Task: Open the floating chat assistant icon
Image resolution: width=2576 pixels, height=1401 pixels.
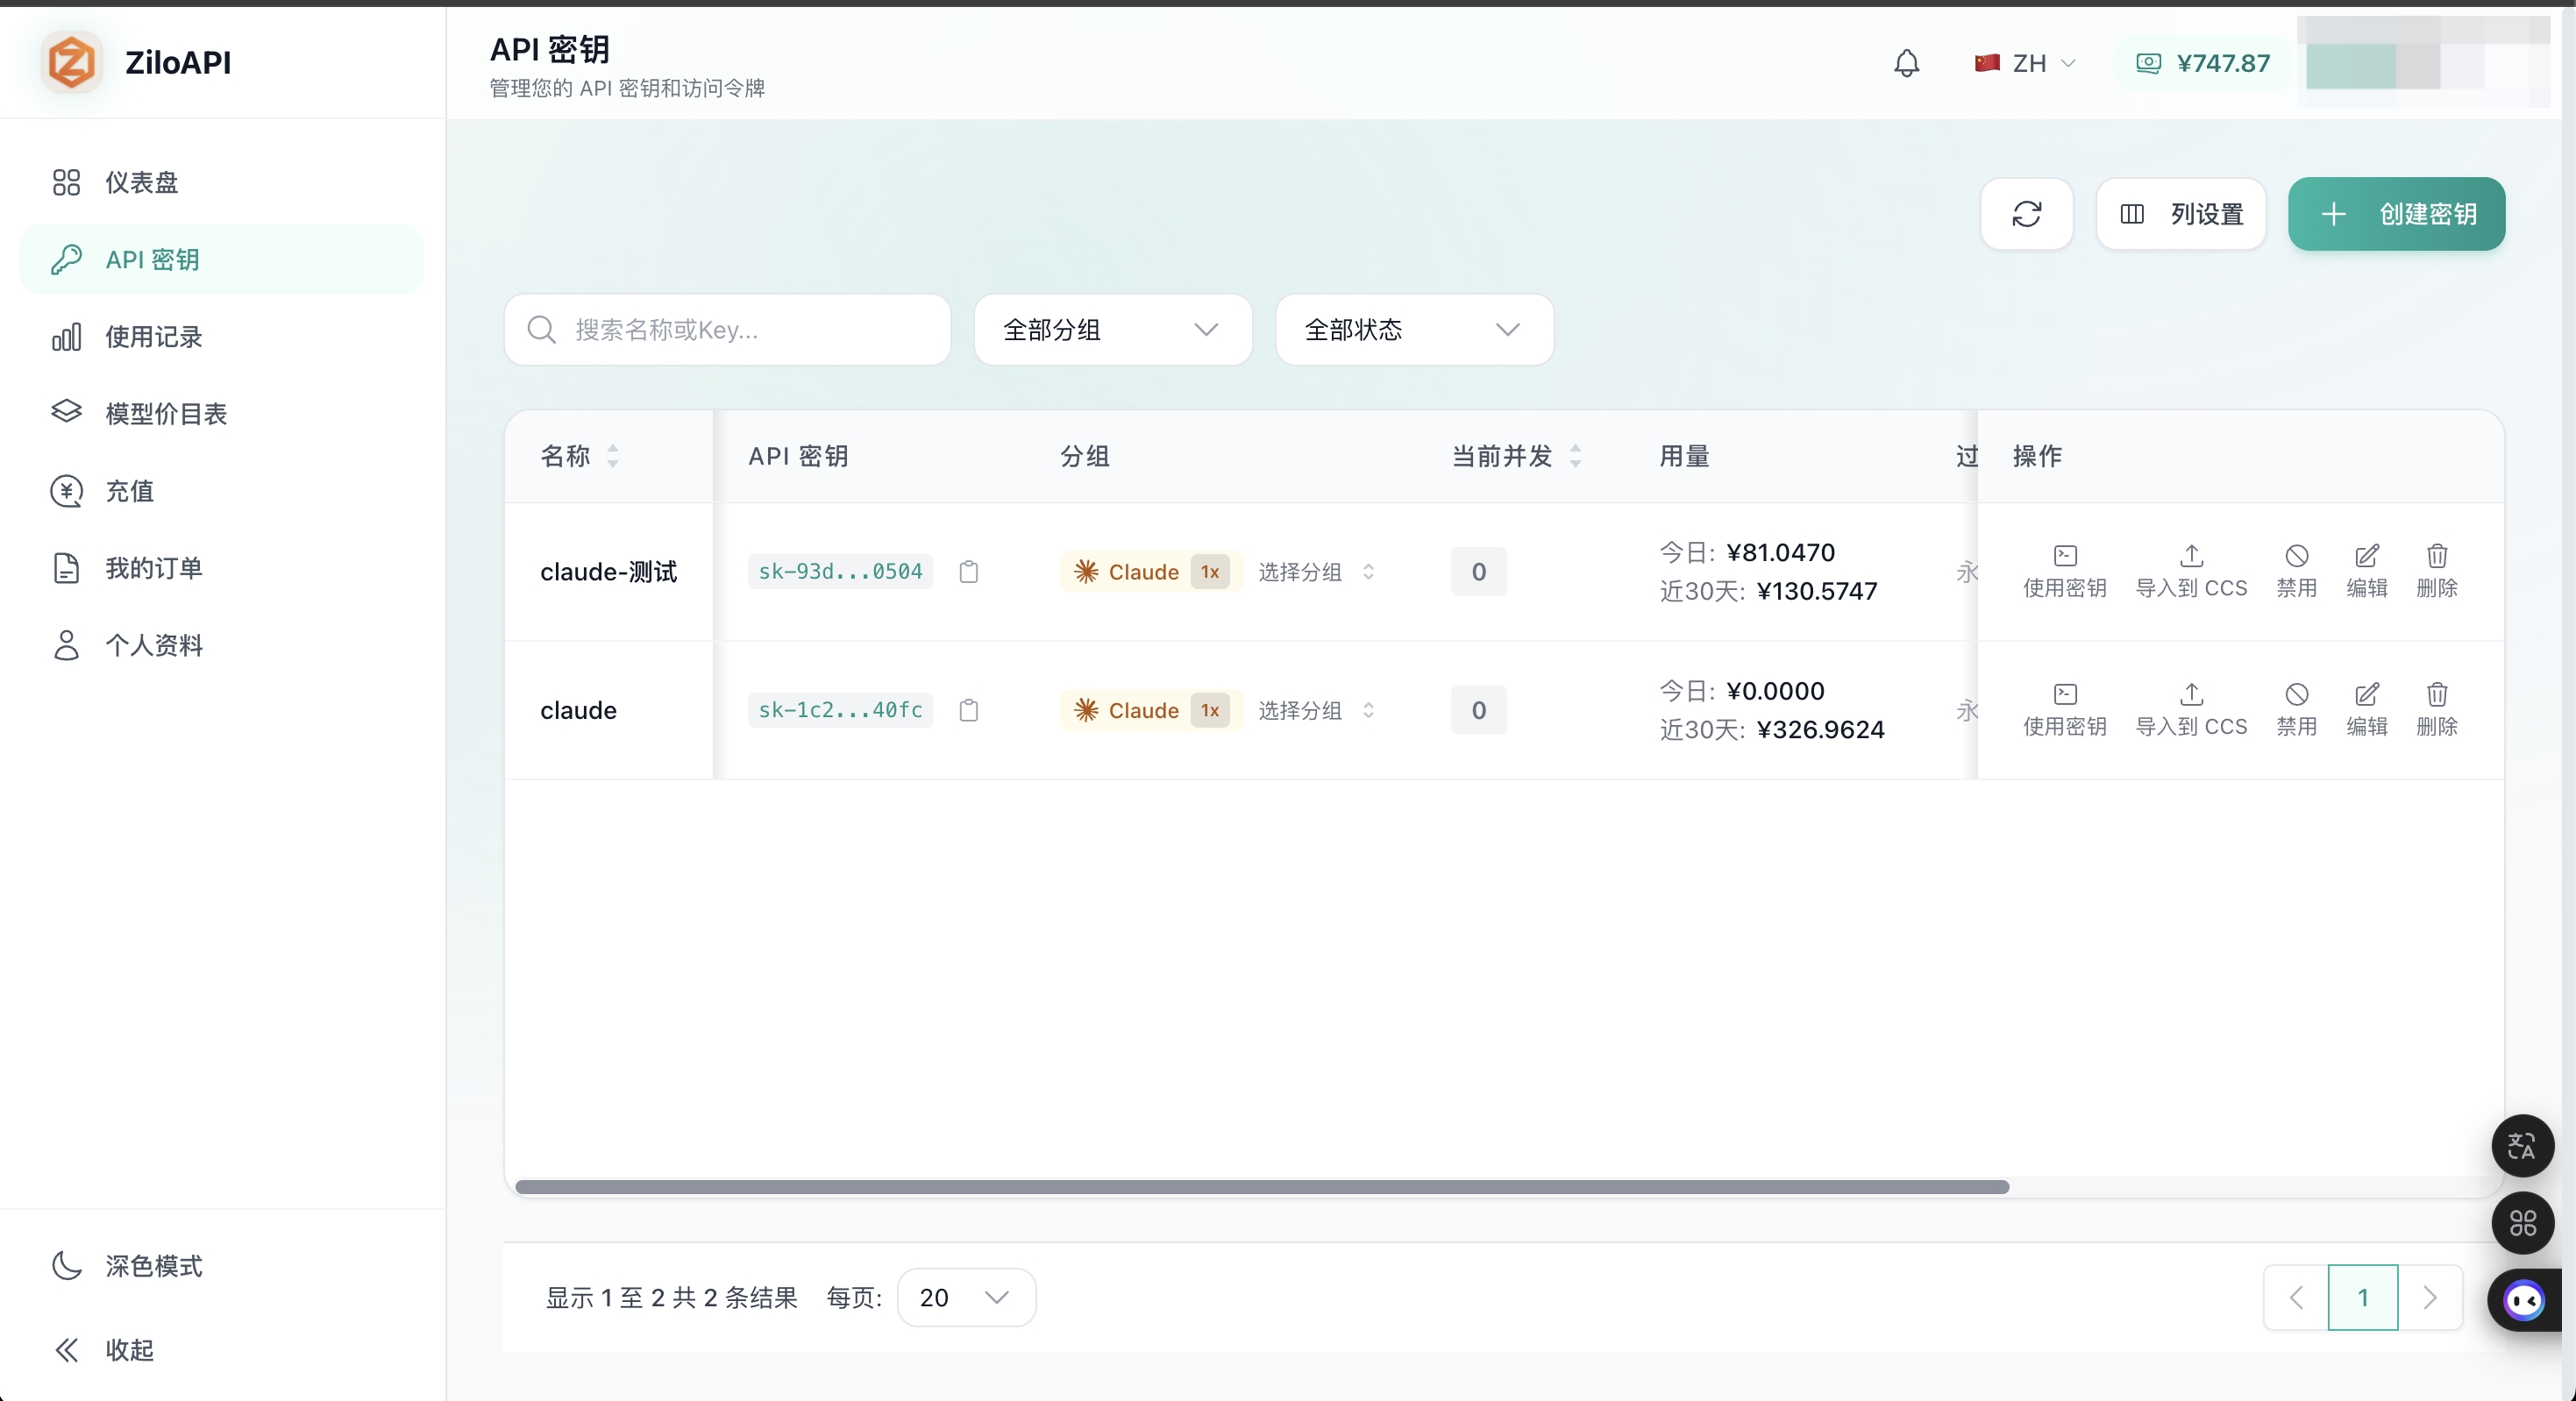Action: tap(2524, 1300)
